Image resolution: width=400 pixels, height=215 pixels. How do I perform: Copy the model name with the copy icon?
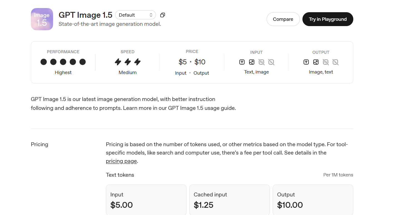click(x=162, y=15)
